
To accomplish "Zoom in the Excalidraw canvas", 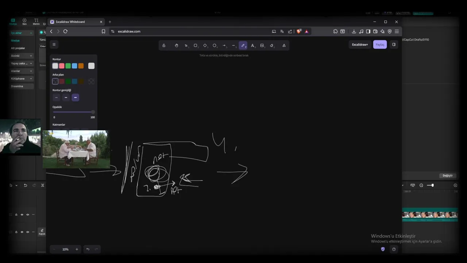I will click(x=77, y=249).
